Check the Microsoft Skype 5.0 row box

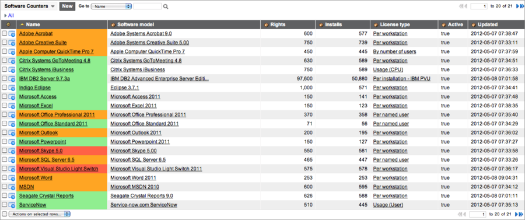tap(4, 151)
